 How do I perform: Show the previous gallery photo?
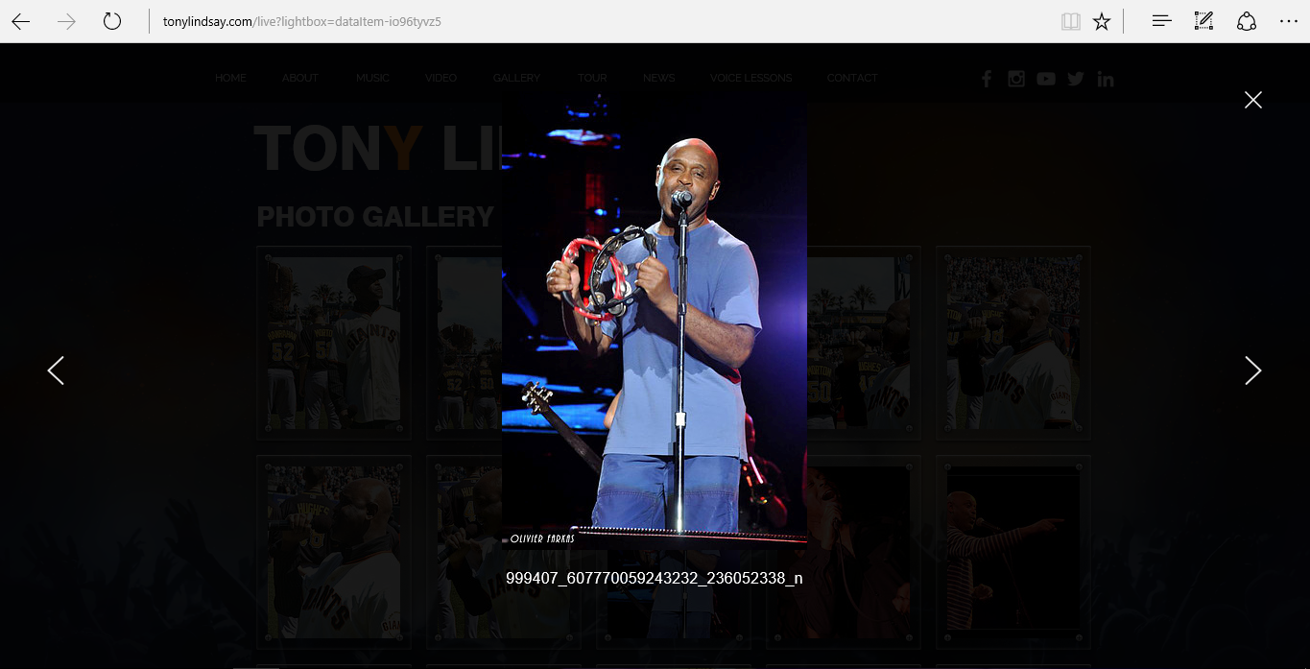(x=56, y=370)
